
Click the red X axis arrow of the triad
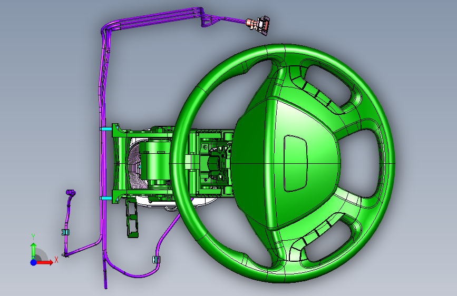45,262
